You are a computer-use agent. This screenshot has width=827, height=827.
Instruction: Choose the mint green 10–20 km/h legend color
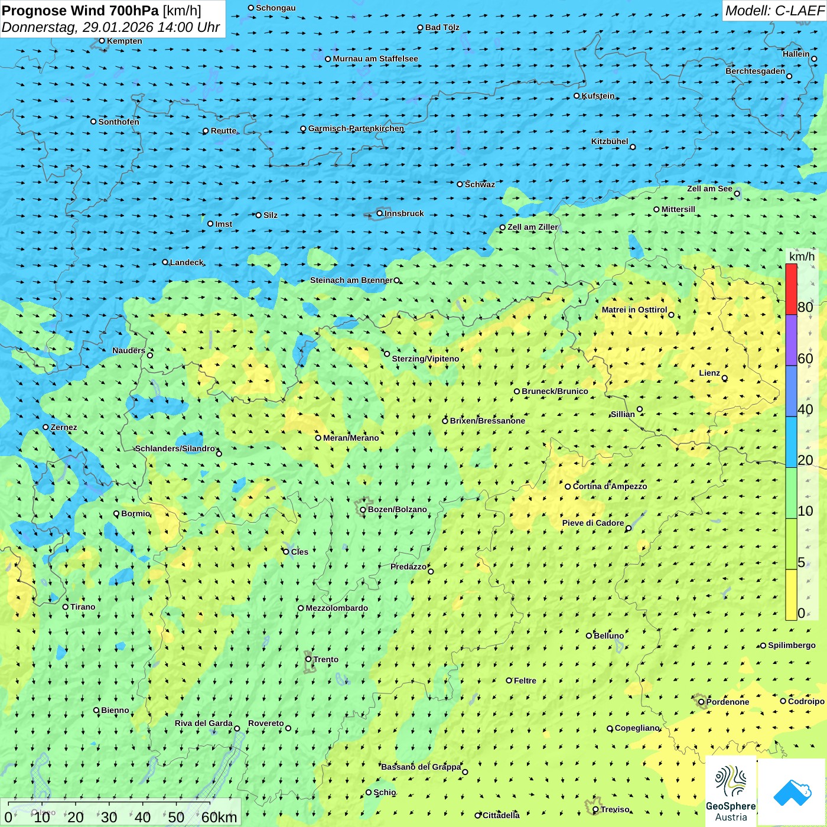791,493
